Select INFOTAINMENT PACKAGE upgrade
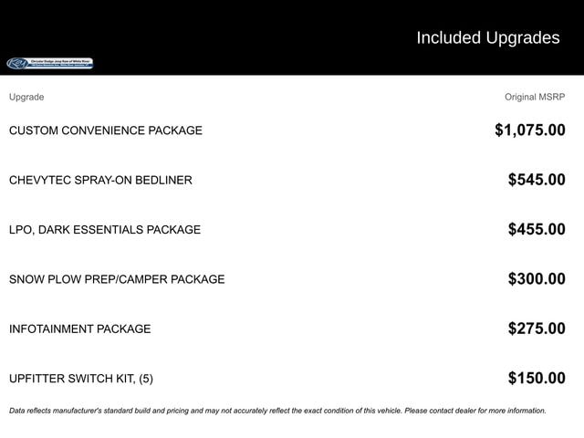Viewport: 584px width, 438px height. pyautogui.click(x=80, y=328)
